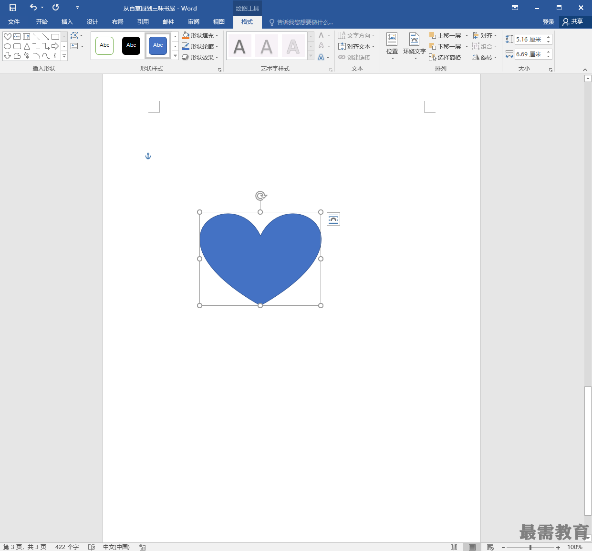Expand the insert shapes gallery more arrow
This screenshot has width=592, height=551.
[64, 56]
